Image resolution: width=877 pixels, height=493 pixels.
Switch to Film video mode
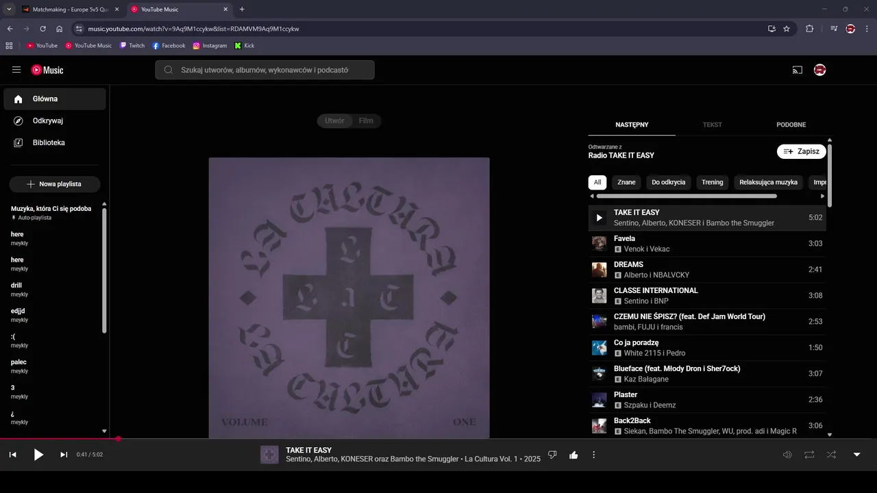366,121
